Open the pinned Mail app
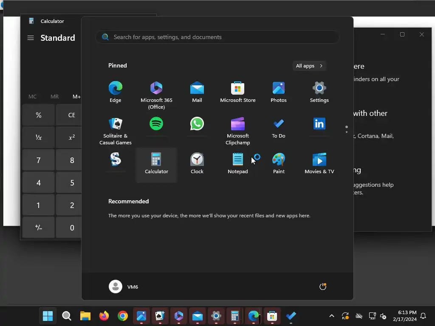The image size is (435, 326). point(197,92)
